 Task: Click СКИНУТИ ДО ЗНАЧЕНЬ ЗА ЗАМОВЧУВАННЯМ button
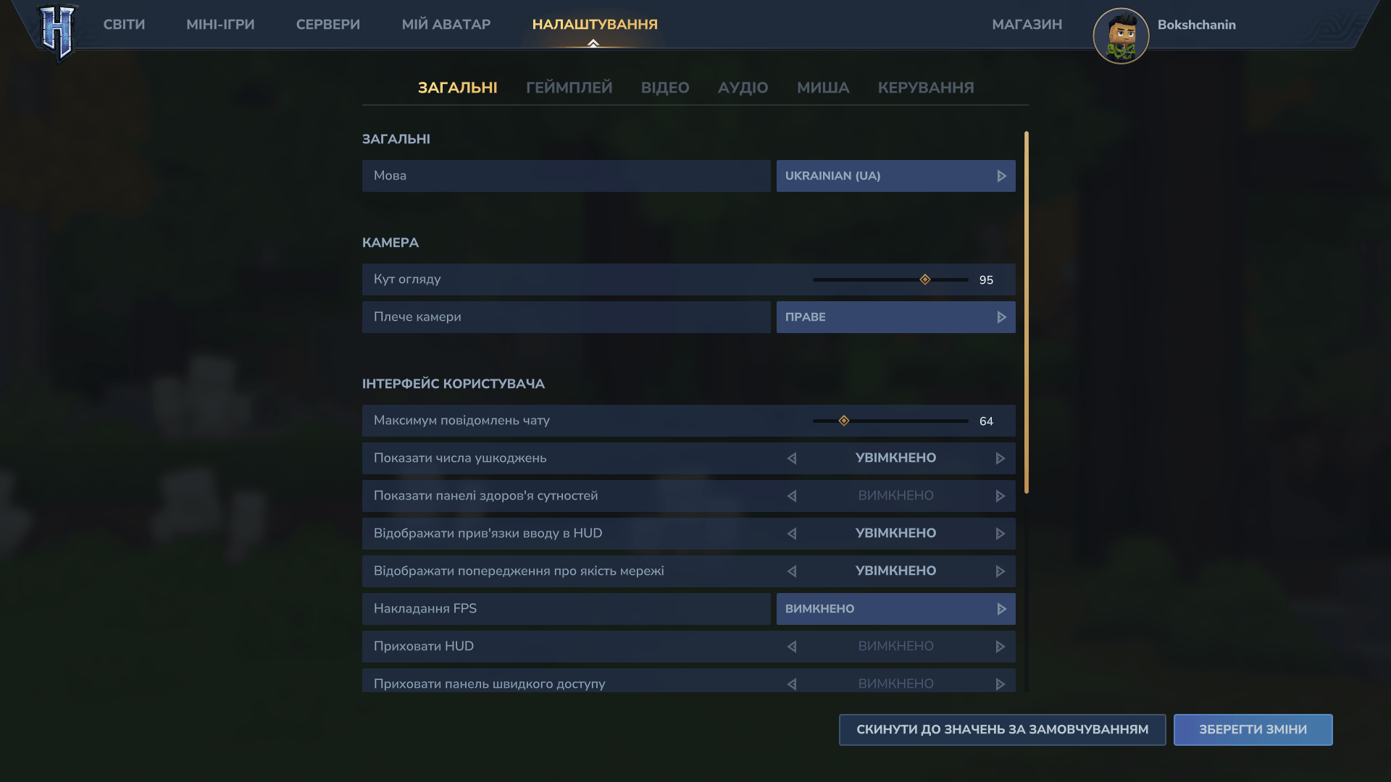(1002, 730)
